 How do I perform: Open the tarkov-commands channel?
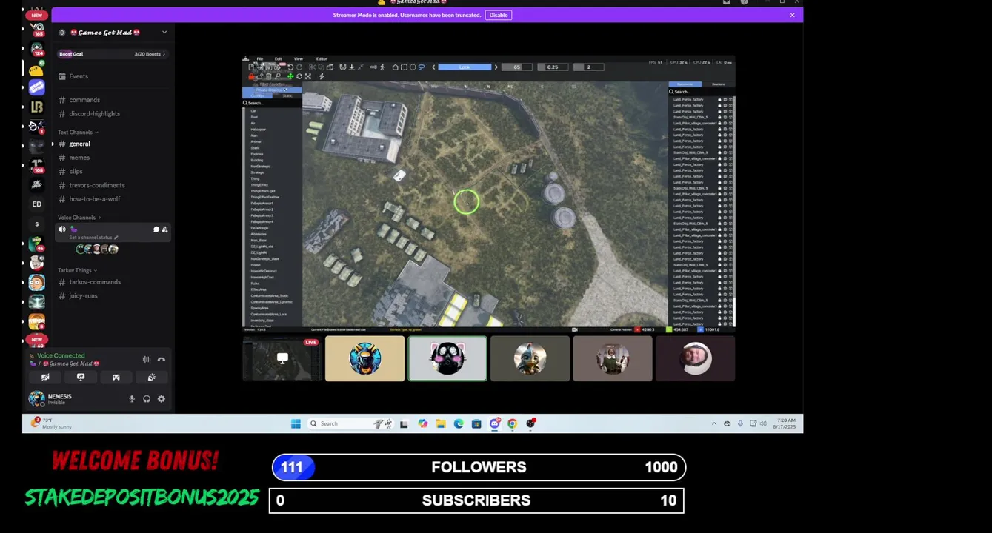[x=95, y=282]
